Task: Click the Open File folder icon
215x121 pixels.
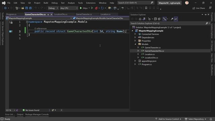Action: (x=23, y=8)
